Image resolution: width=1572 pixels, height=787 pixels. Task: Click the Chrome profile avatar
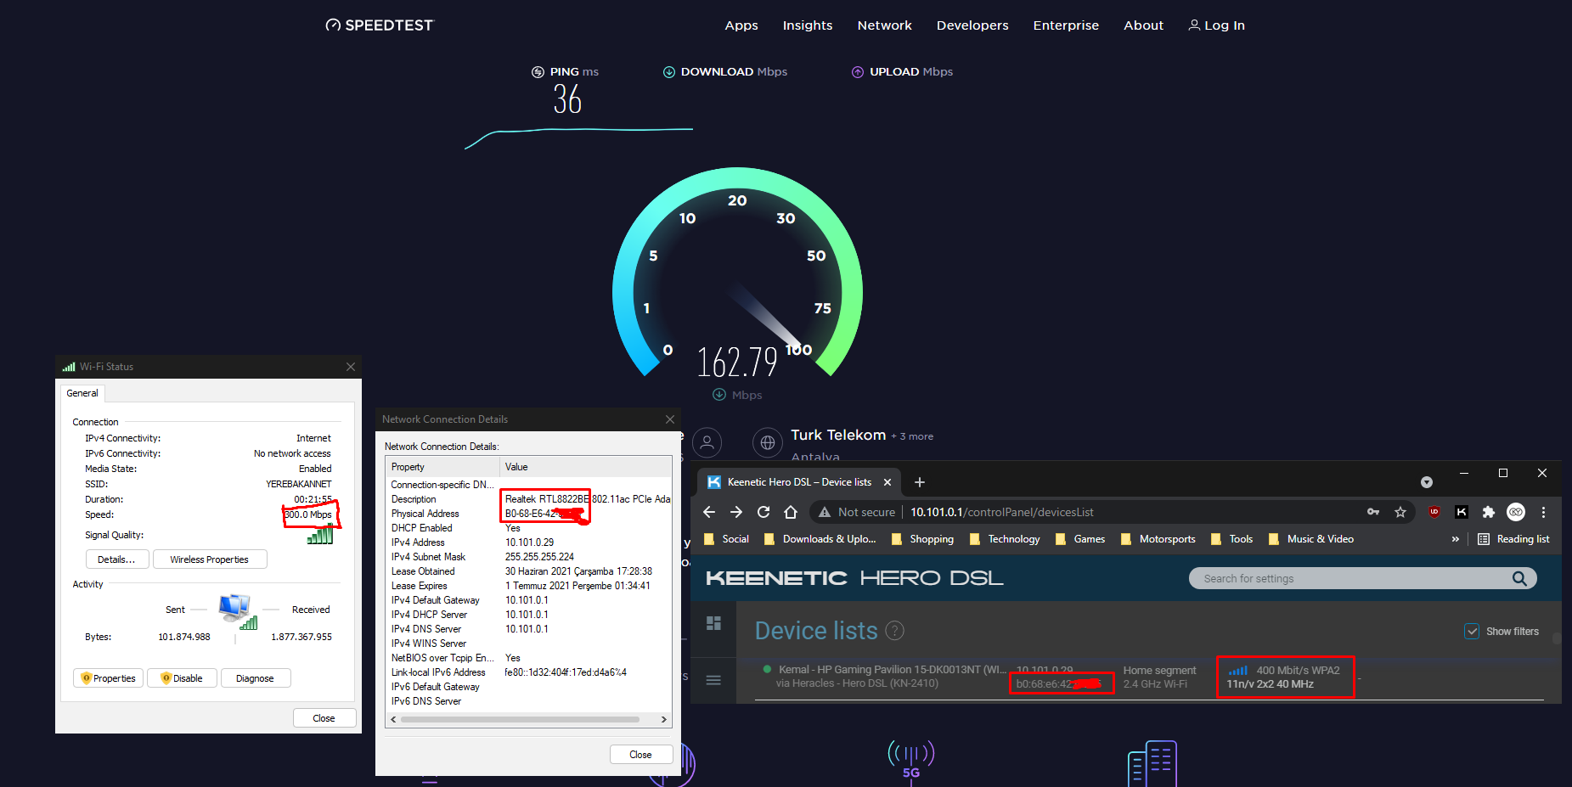[x=1516, y=512]
